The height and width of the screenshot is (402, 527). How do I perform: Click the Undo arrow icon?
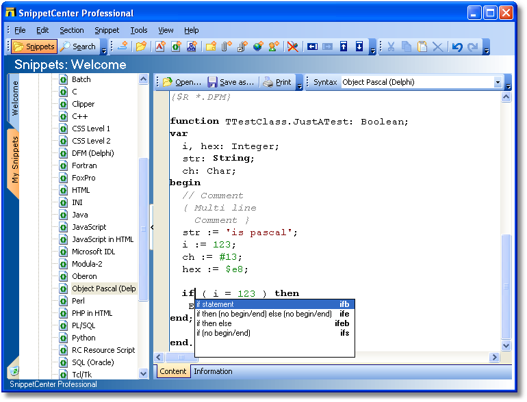(x=457, y=46)
